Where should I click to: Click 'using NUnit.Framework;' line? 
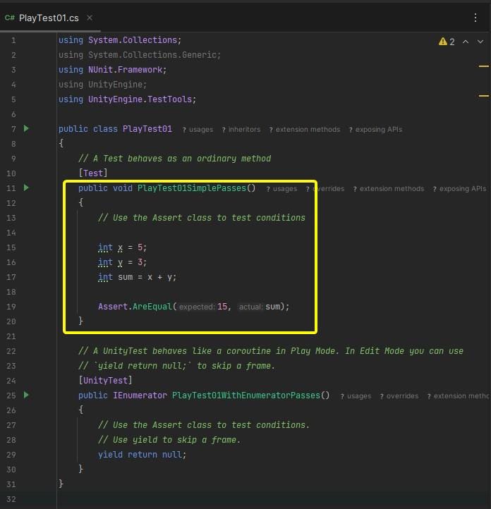[x=113, y=70]
